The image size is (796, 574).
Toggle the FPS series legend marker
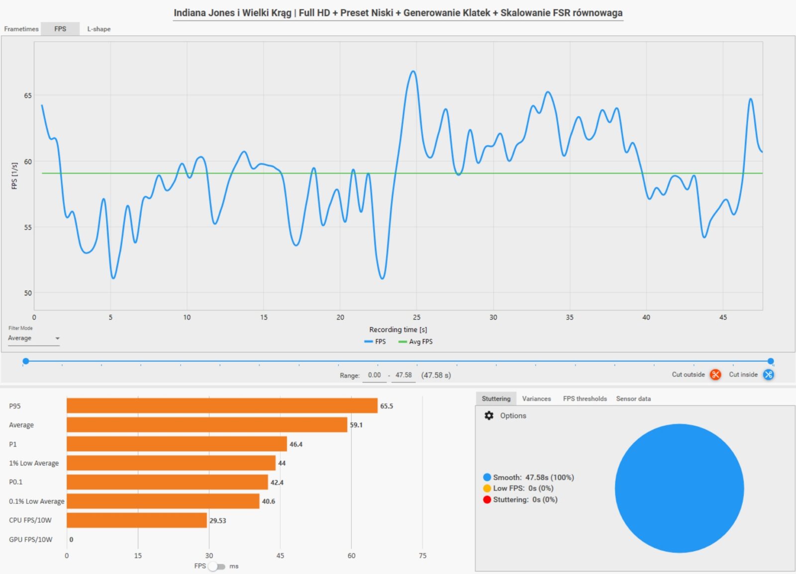tap(369, 342)
